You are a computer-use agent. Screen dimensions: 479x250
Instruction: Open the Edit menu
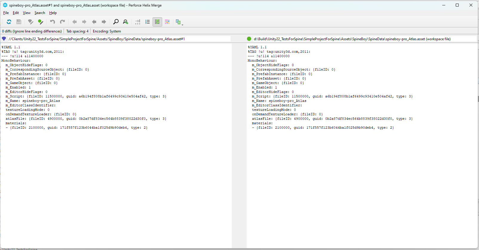(x=16, y=13)
